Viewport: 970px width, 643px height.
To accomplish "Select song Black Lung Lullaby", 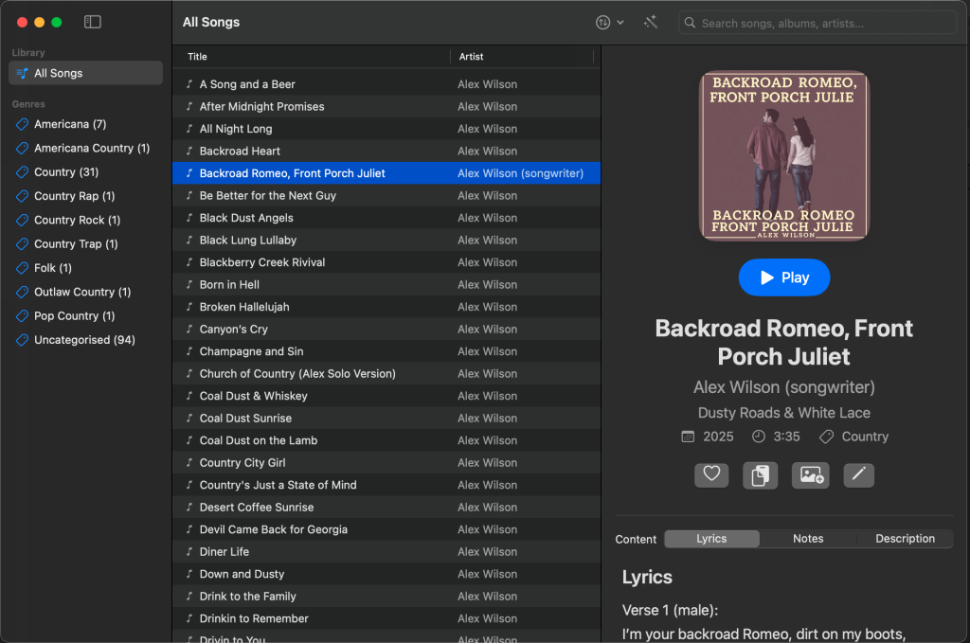I will pyautogui.click(x=386, y=240).
